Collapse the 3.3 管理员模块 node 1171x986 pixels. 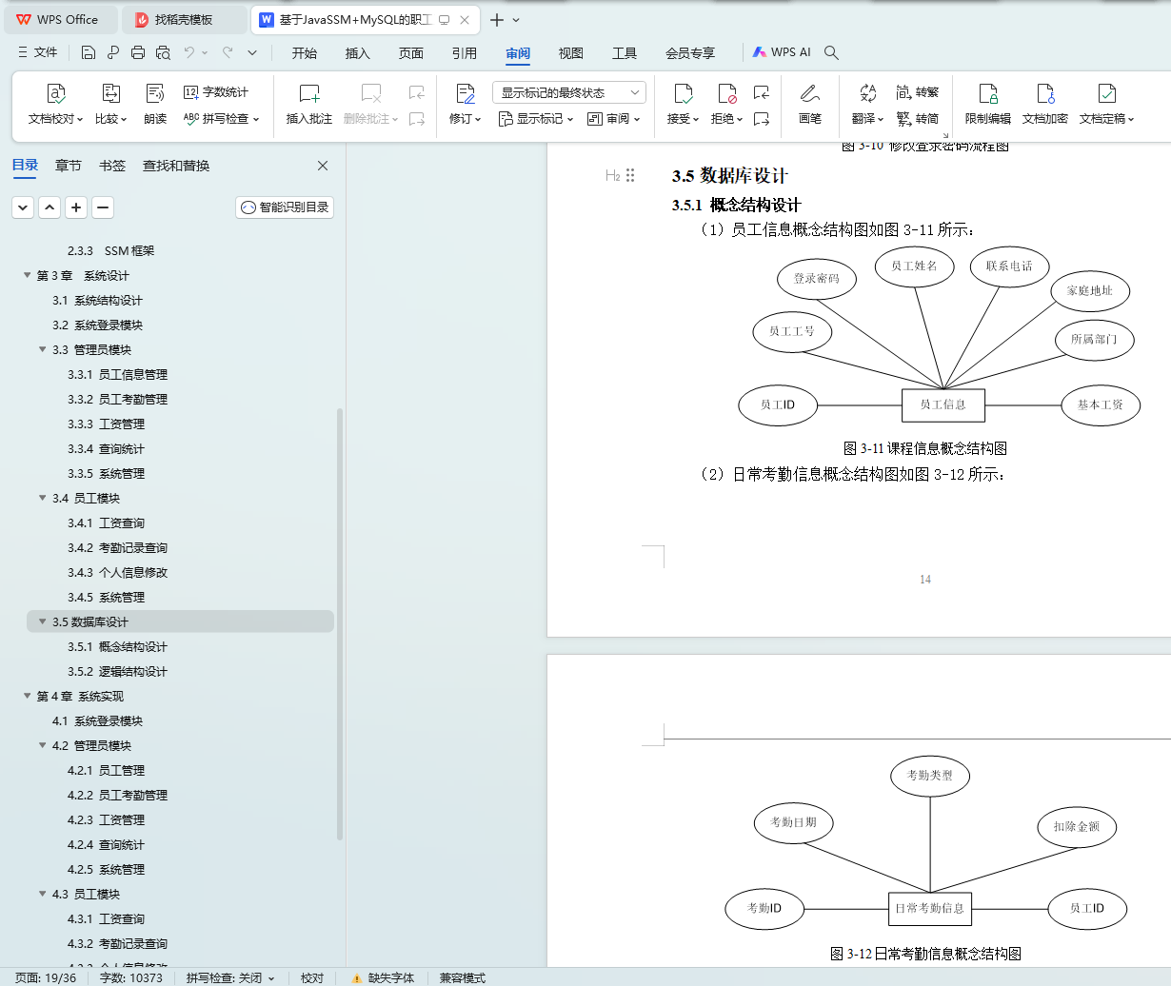click(43, 350)
